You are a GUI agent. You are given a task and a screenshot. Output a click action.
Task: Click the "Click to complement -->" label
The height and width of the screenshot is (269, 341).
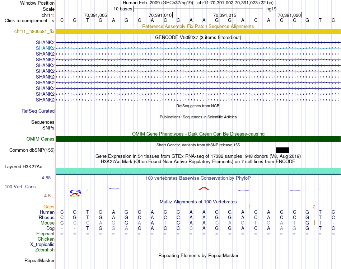coord(29,21)
